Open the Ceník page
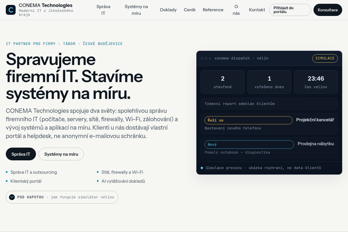This screenshot has height=232, width=348. tap(190, 10)
